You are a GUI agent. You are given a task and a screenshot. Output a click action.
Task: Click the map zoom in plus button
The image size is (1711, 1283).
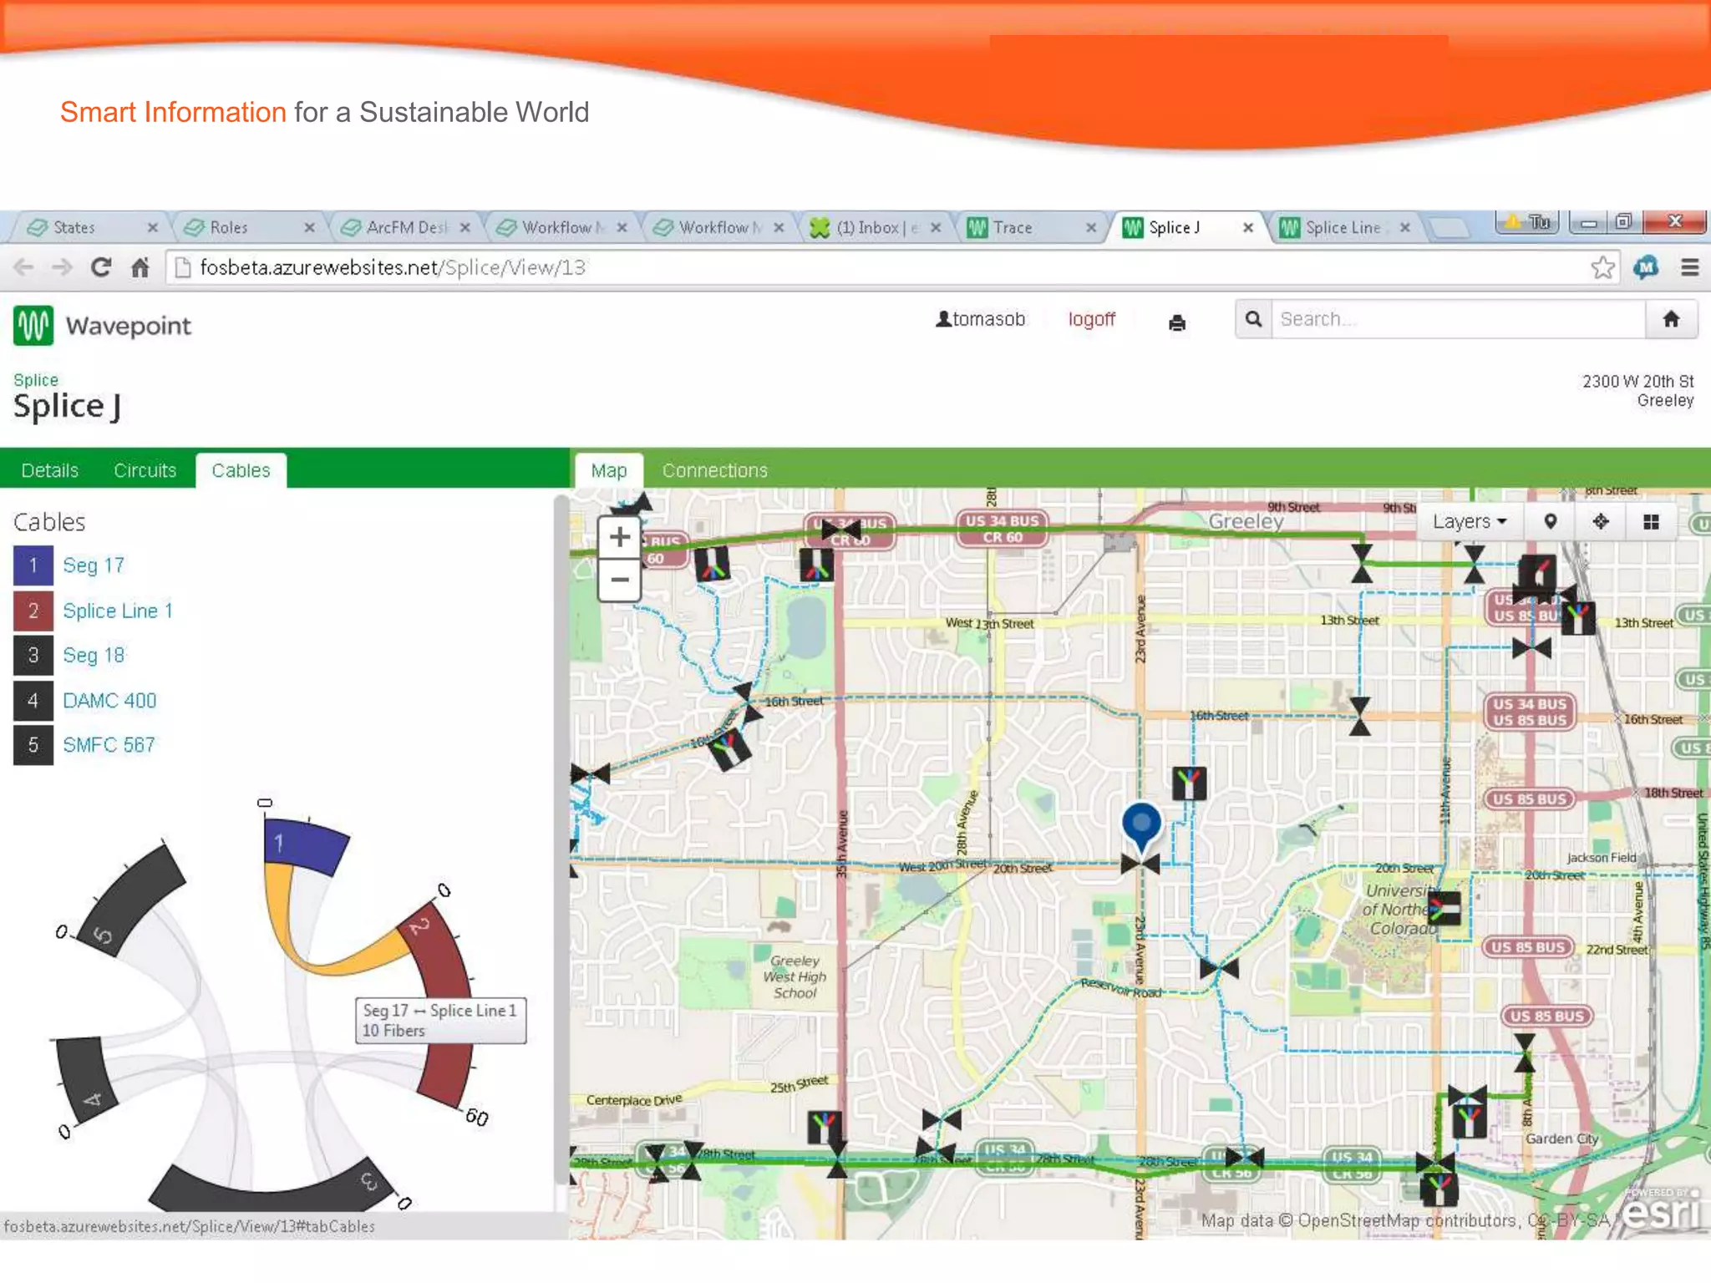pyautogui.click(x=619, y=537)
